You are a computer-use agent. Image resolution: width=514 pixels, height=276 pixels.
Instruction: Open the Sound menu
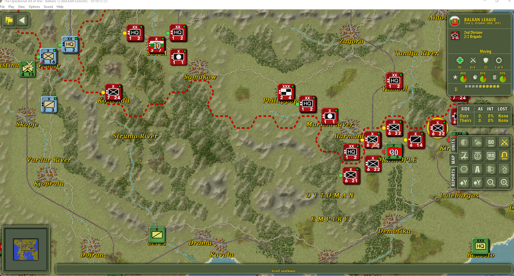click(48, 6)
